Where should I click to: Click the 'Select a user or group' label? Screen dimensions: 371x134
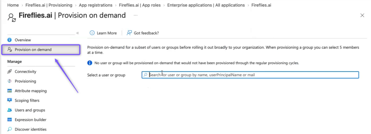click(x=106, y=75)
